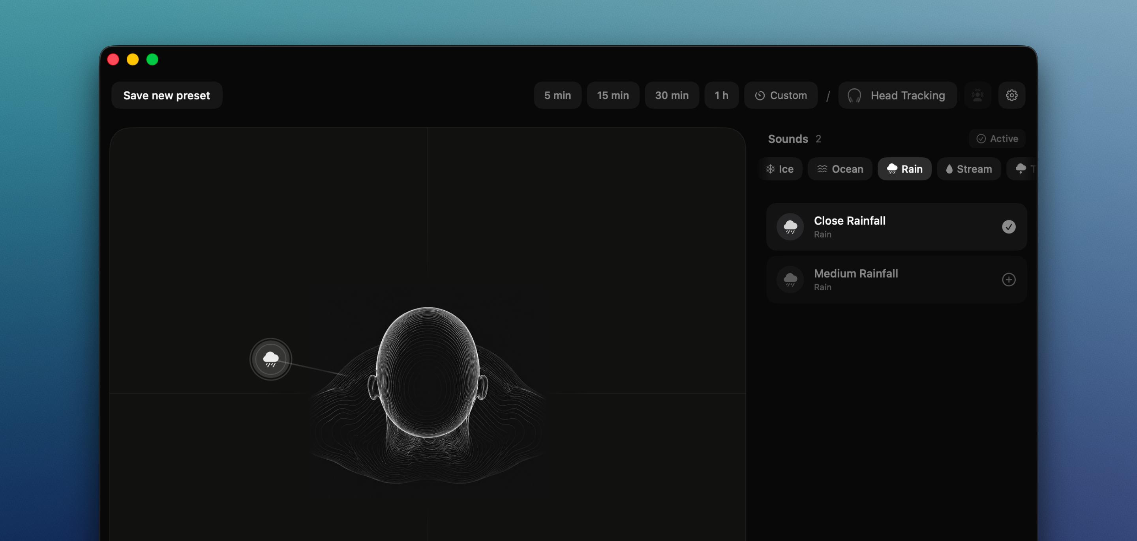
Task: Choose the 15 min timer
Action: pyautogui.click(x=613, y=95)
